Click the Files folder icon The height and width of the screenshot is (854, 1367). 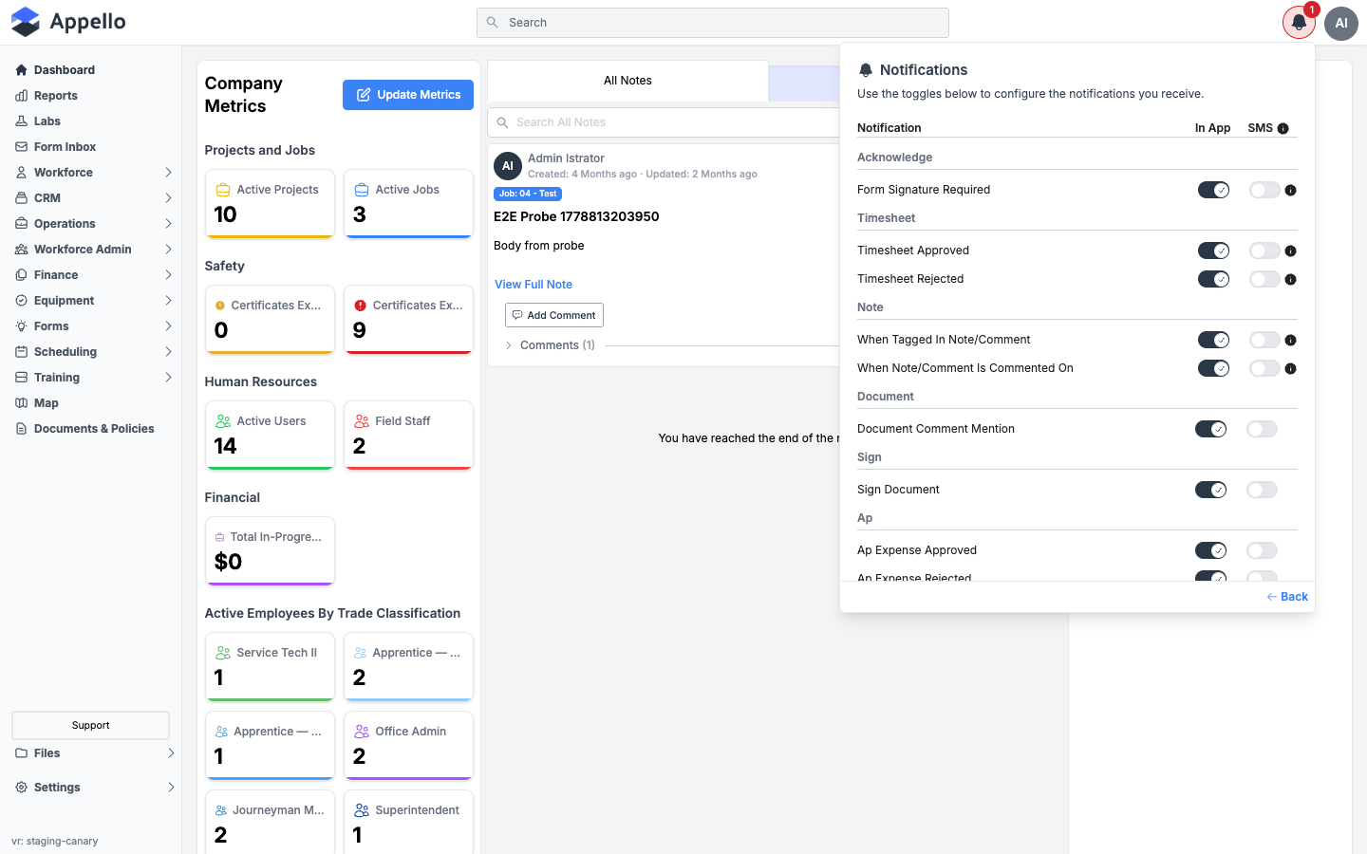[x=21, y=753]
